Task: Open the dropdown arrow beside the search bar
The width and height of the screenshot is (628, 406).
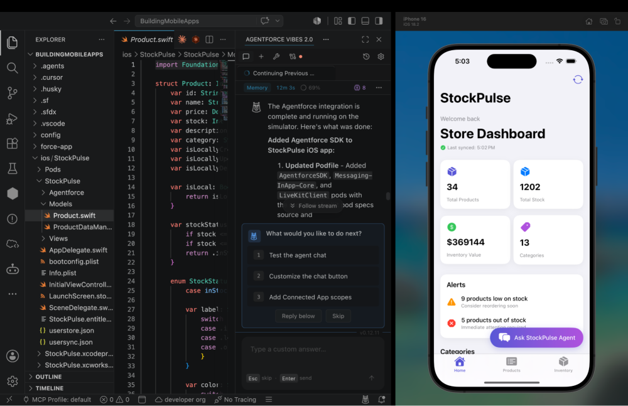Action: coord(277,21)
